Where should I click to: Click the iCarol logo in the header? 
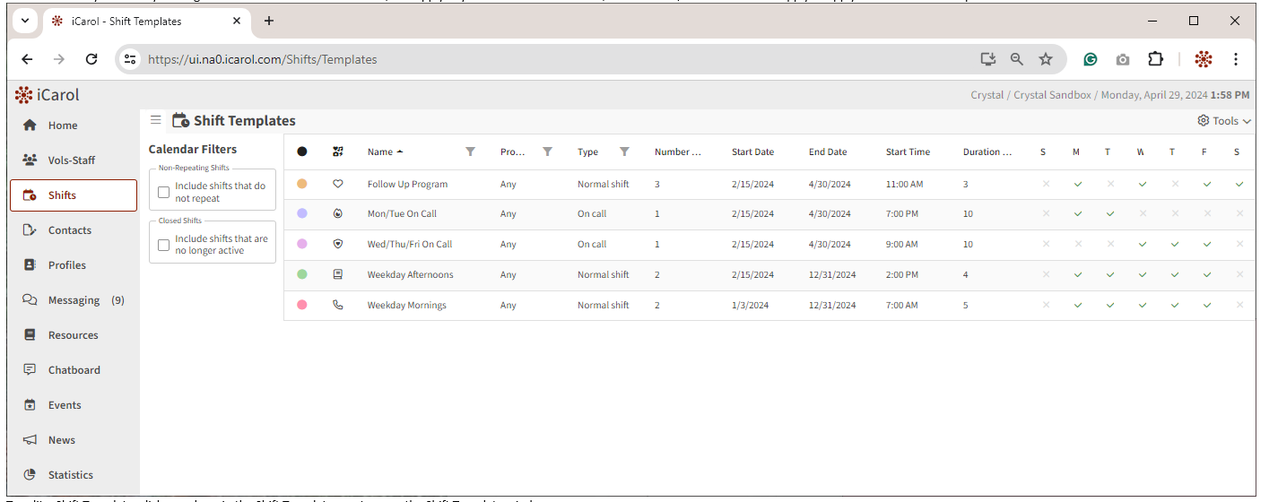point(48,94)
